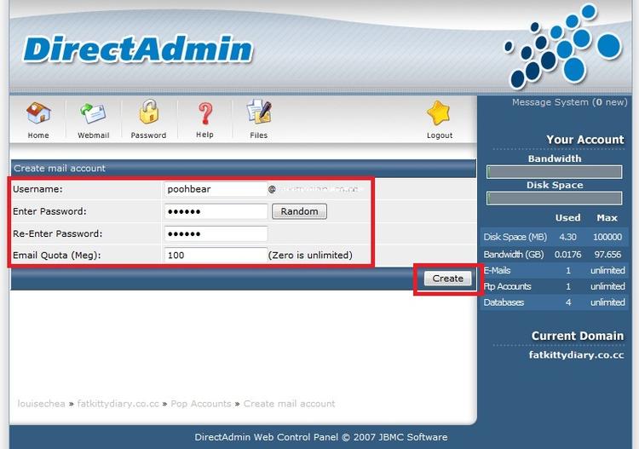Click E-Mails row label
This screenshot has width=639, height=449.
point(497,271)
